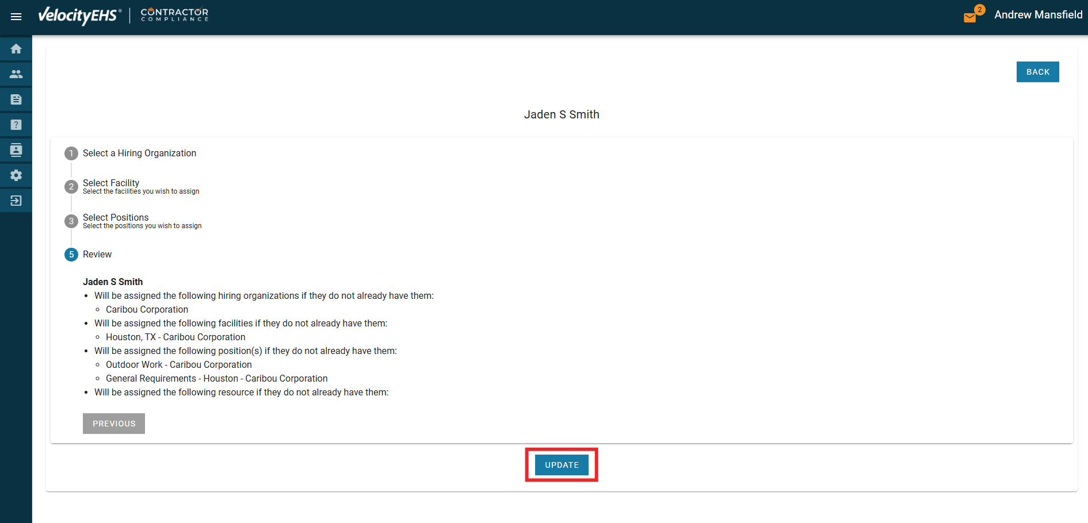Open the people/employees sidebar icon

pos(16,74)
